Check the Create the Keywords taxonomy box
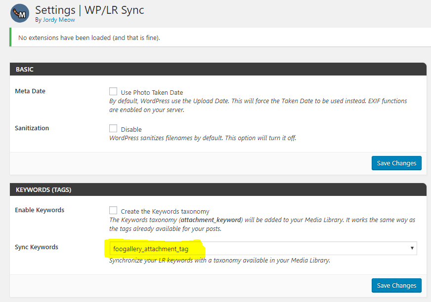Image resolution: width=431 pixels, height=302 pixels. (113, 210)
